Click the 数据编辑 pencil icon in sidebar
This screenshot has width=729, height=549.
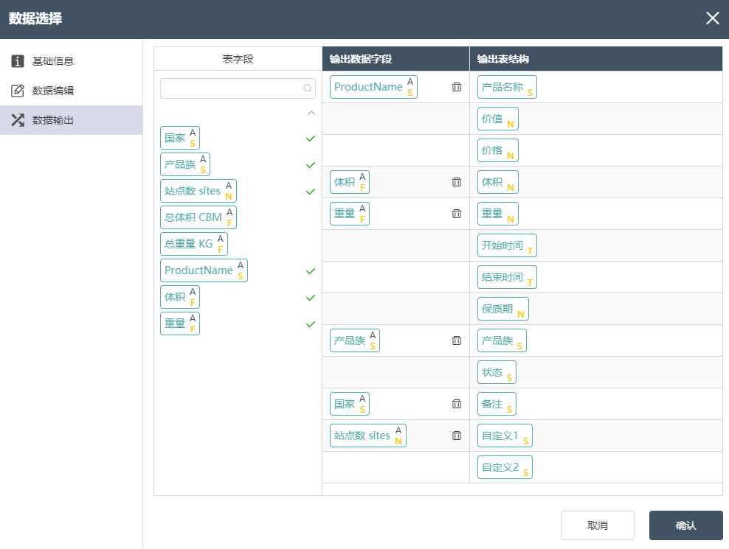pos(18,91)
